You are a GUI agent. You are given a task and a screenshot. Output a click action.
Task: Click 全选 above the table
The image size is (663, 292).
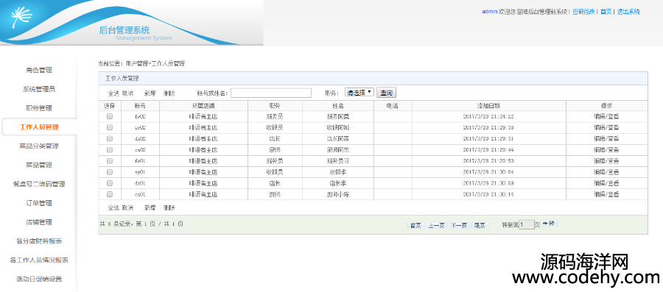[113, 93]
